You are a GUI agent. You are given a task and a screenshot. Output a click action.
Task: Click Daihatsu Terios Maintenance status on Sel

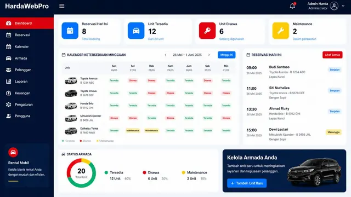pyautogui.click(x=133, y=130)
